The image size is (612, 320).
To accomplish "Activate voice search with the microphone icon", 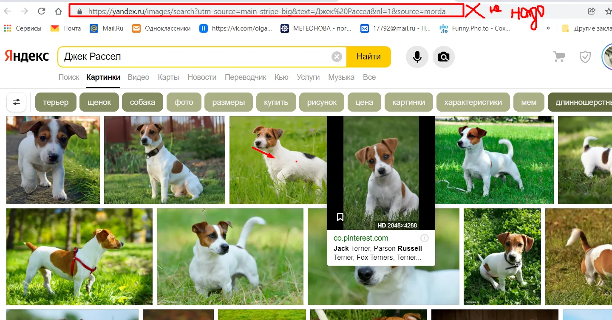I will tap(416, 56).
